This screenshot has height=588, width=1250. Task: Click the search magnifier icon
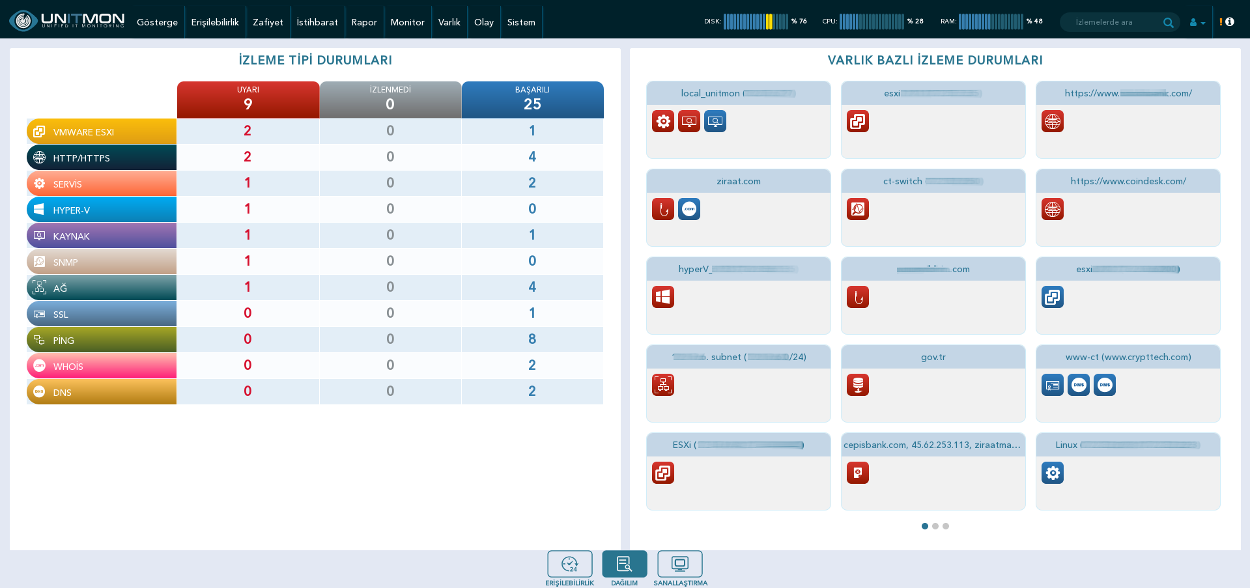click(x=1169, y=22)
